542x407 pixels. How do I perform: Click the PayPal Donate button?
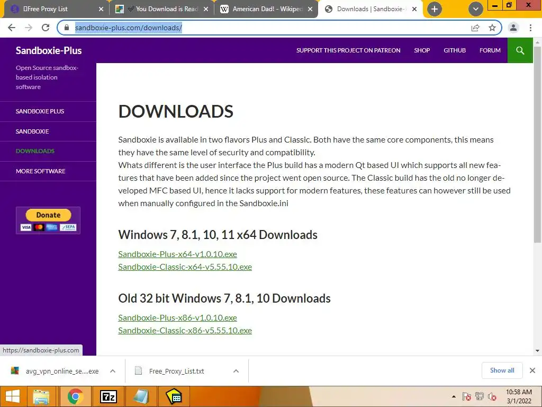click(x=48, y=220)
